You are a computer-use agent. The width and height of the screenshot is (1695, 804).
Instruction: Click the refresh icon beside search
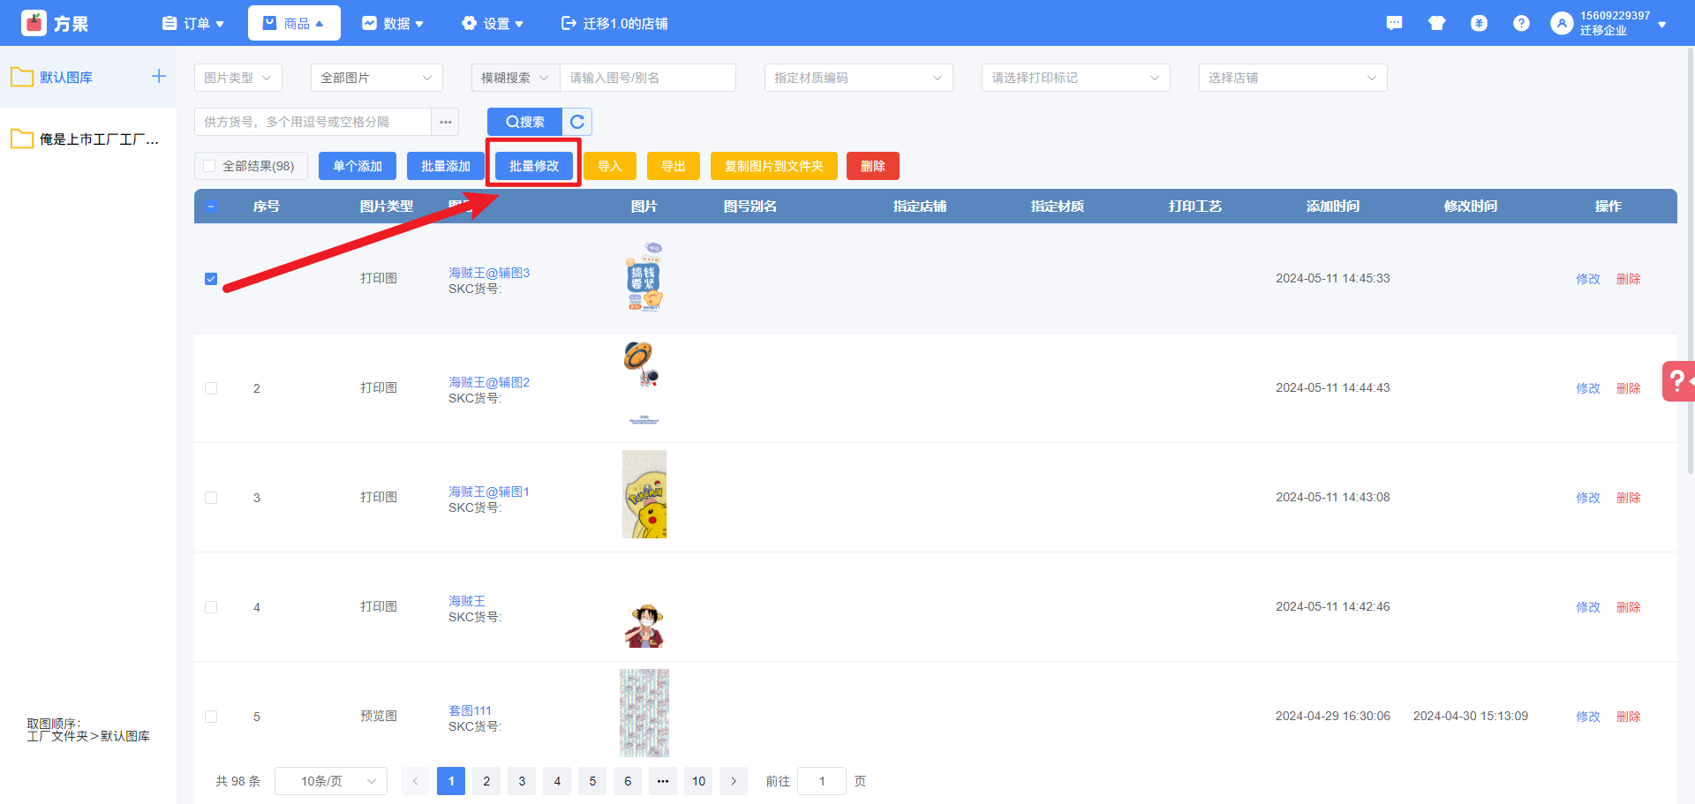[577, 122]
